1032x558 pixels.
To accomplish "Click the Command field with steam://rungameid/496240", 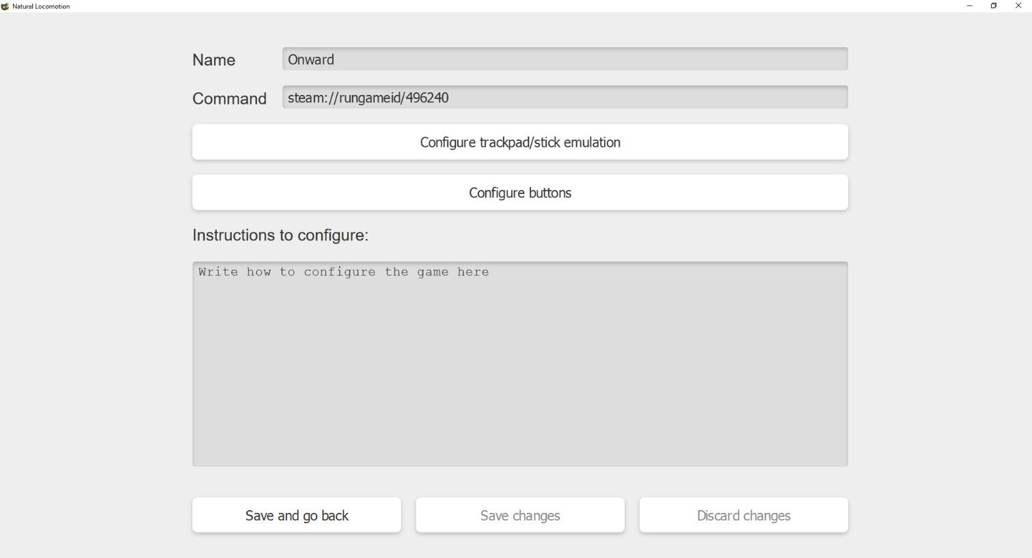I will [565, 98].
